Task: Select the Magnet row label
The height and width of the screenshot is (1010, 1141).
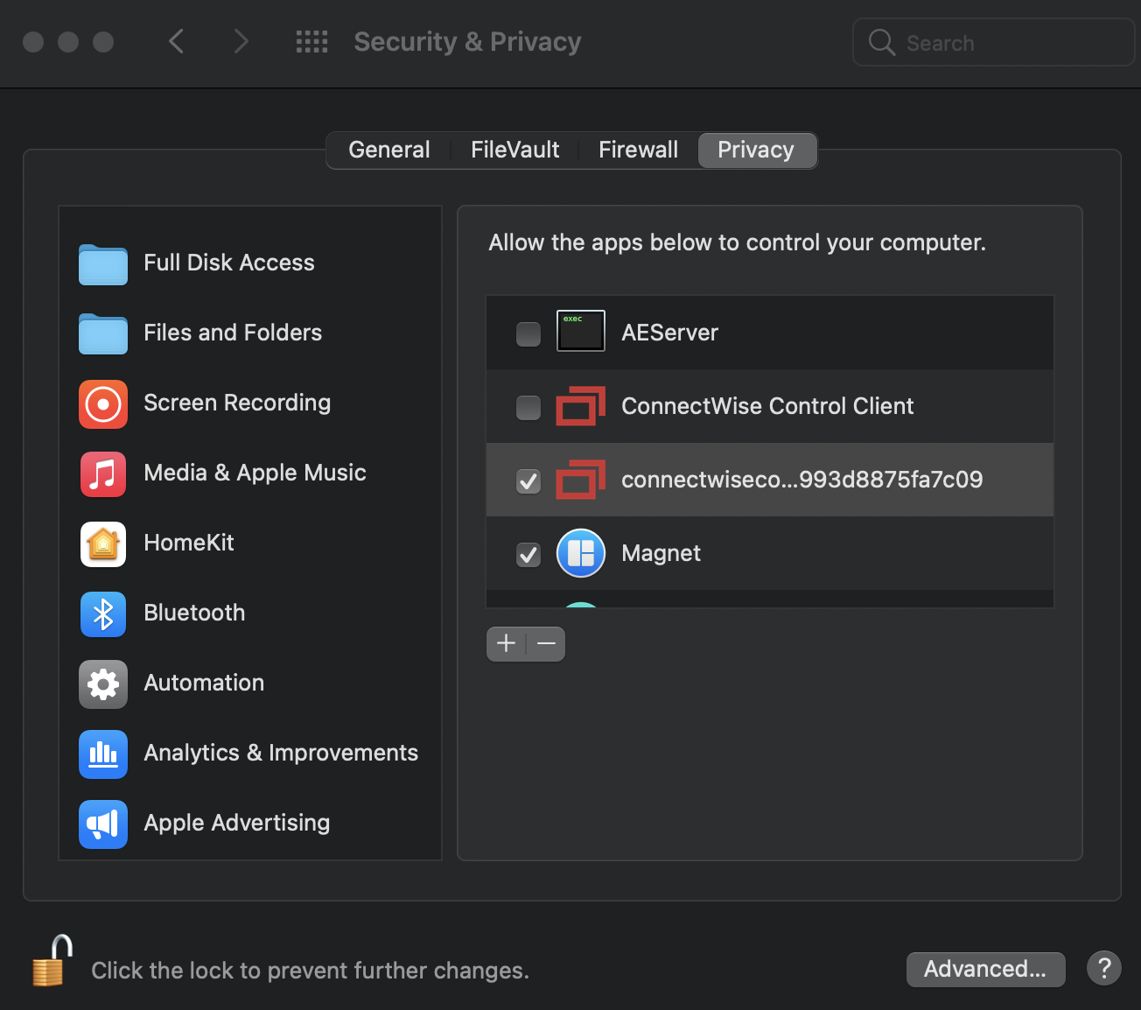Action: click(x=661, y=553)
